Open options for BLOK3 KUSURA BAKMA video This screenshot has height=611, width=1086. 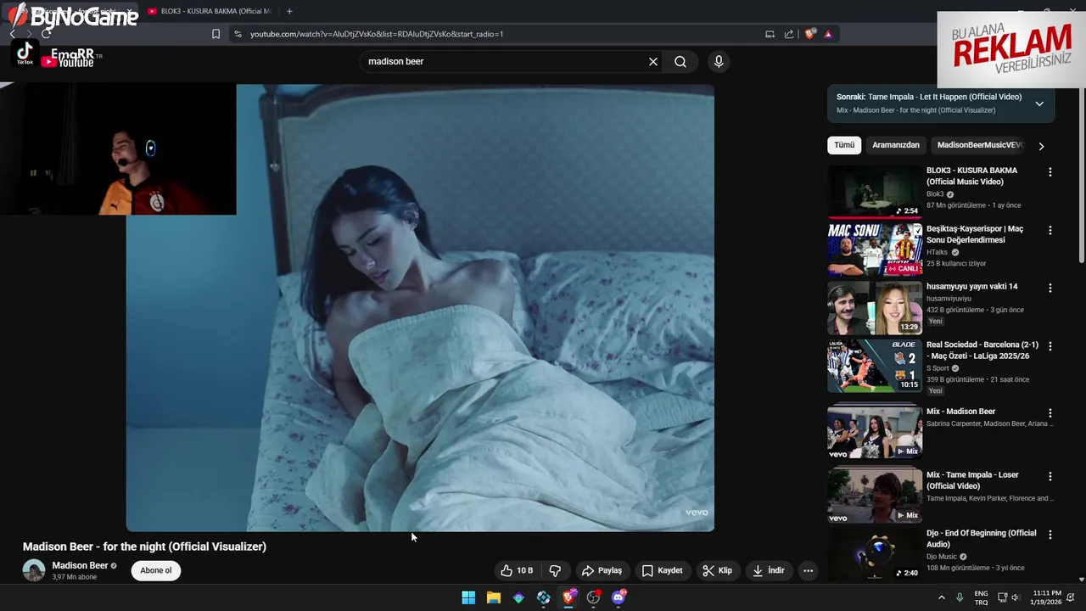click(x=1050, y=172)
